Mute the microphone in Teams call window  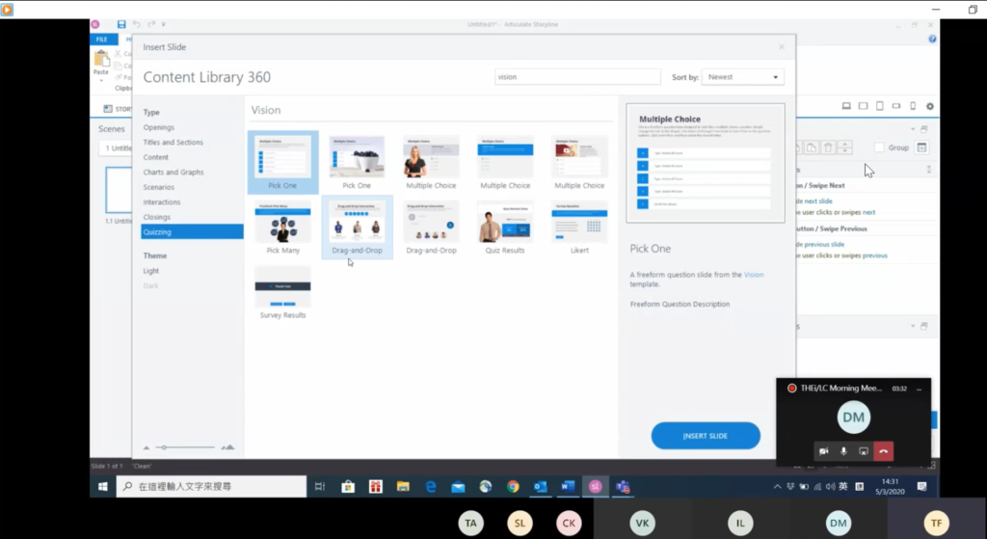[x=843, y=451]
